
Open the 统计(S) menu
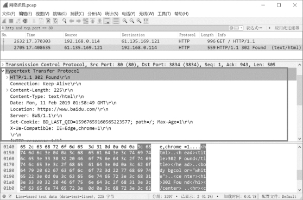coord(111,14)
